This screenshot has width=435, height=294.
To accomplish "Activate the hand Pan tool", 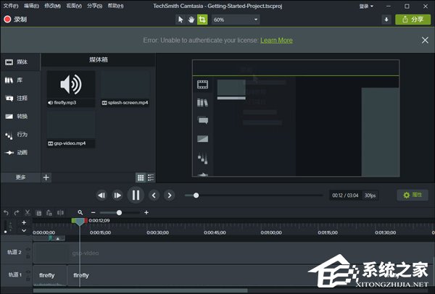I will tap(191, 20).
